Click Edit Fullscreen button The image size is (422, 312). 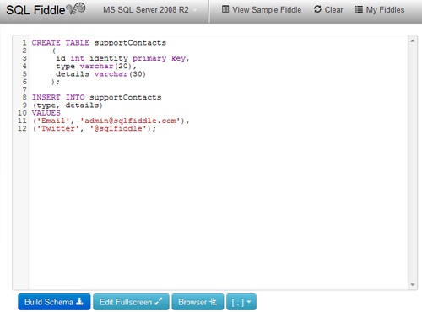[x=131, y=302]
